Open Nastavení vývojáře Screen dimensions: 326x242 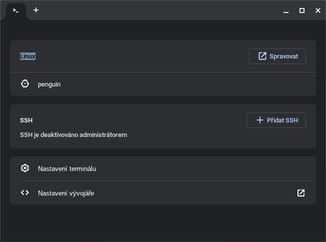tap(163, 193)
